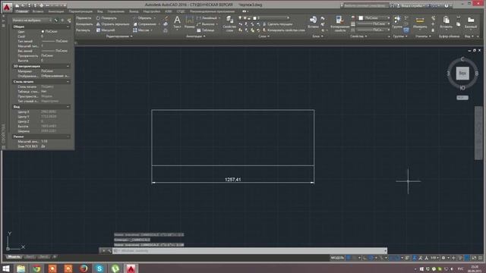486x273 pixels.
Task: Click the Сделать текущим layer tool
Action: tap(277, 24)
